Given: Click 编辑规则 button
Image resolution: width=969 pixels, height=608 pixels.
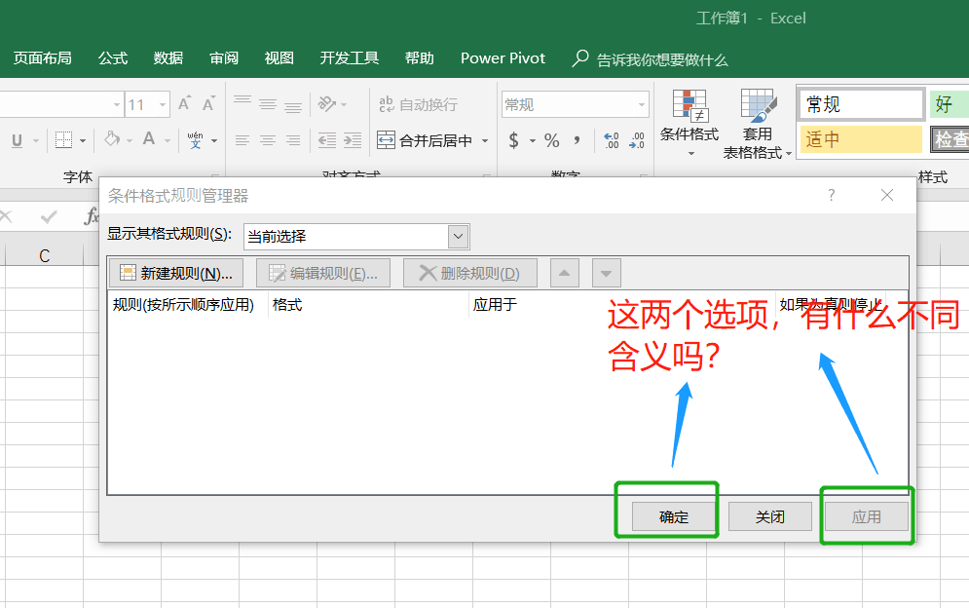Looking at the screenshot, I should coord(323,273).
